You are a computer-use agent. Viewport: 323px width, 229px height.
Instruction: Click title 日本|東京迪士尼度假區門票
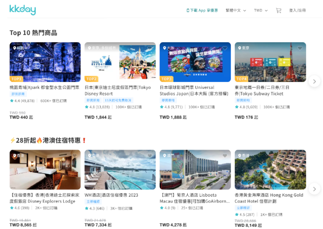[x=118, y=91]
